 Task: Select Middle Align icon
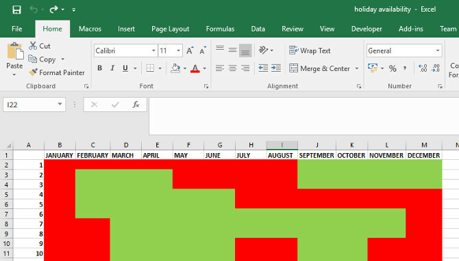[233, 50]
